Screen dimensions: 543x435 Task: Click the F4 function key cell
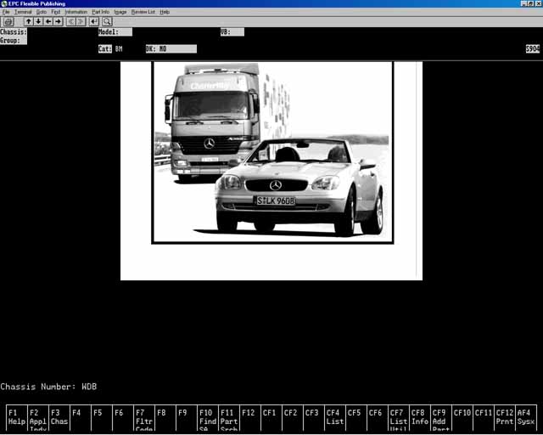81,418
